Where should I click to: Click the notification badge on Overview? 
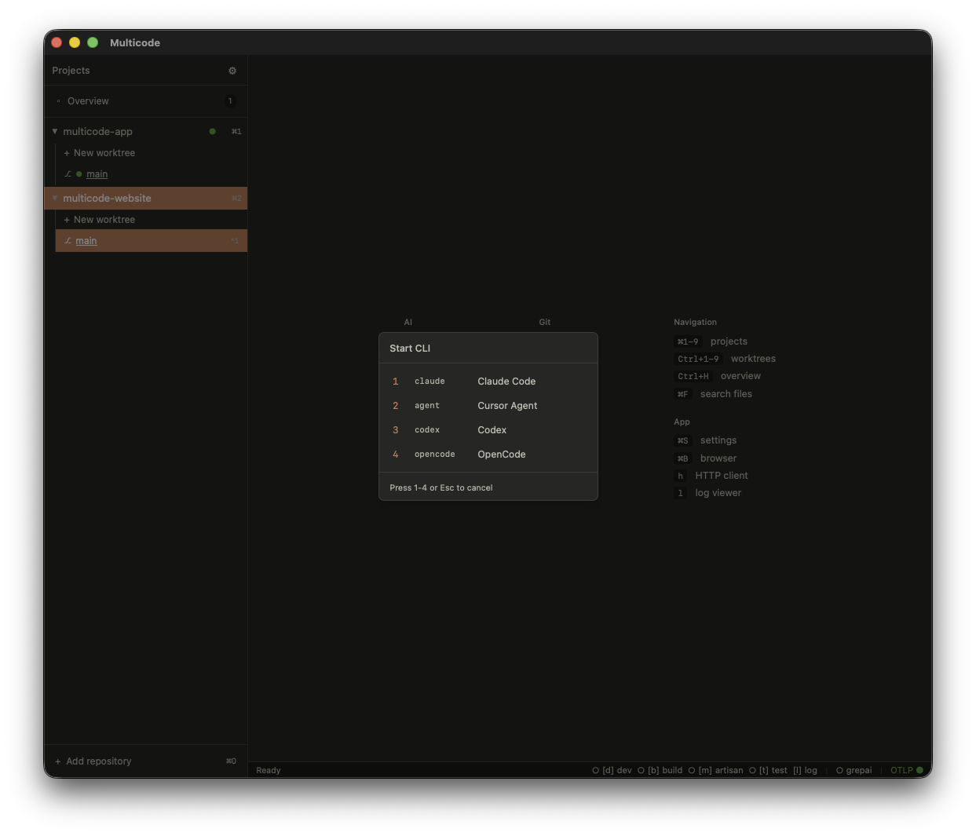pos(230,100)
